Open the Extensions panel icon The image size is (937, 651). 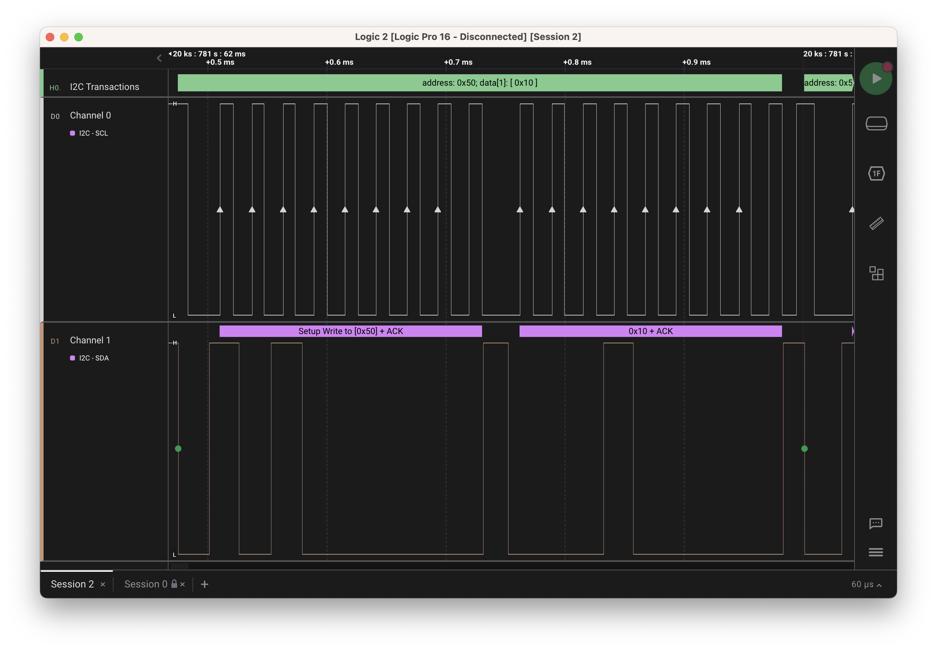pyautogui.click(x=876, y=273)
